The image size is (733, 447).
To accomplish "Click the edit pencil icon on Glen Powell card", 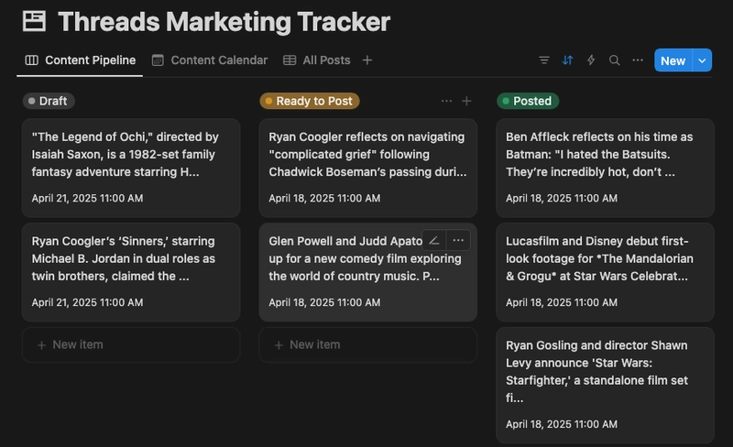I will tap(433, 240).
